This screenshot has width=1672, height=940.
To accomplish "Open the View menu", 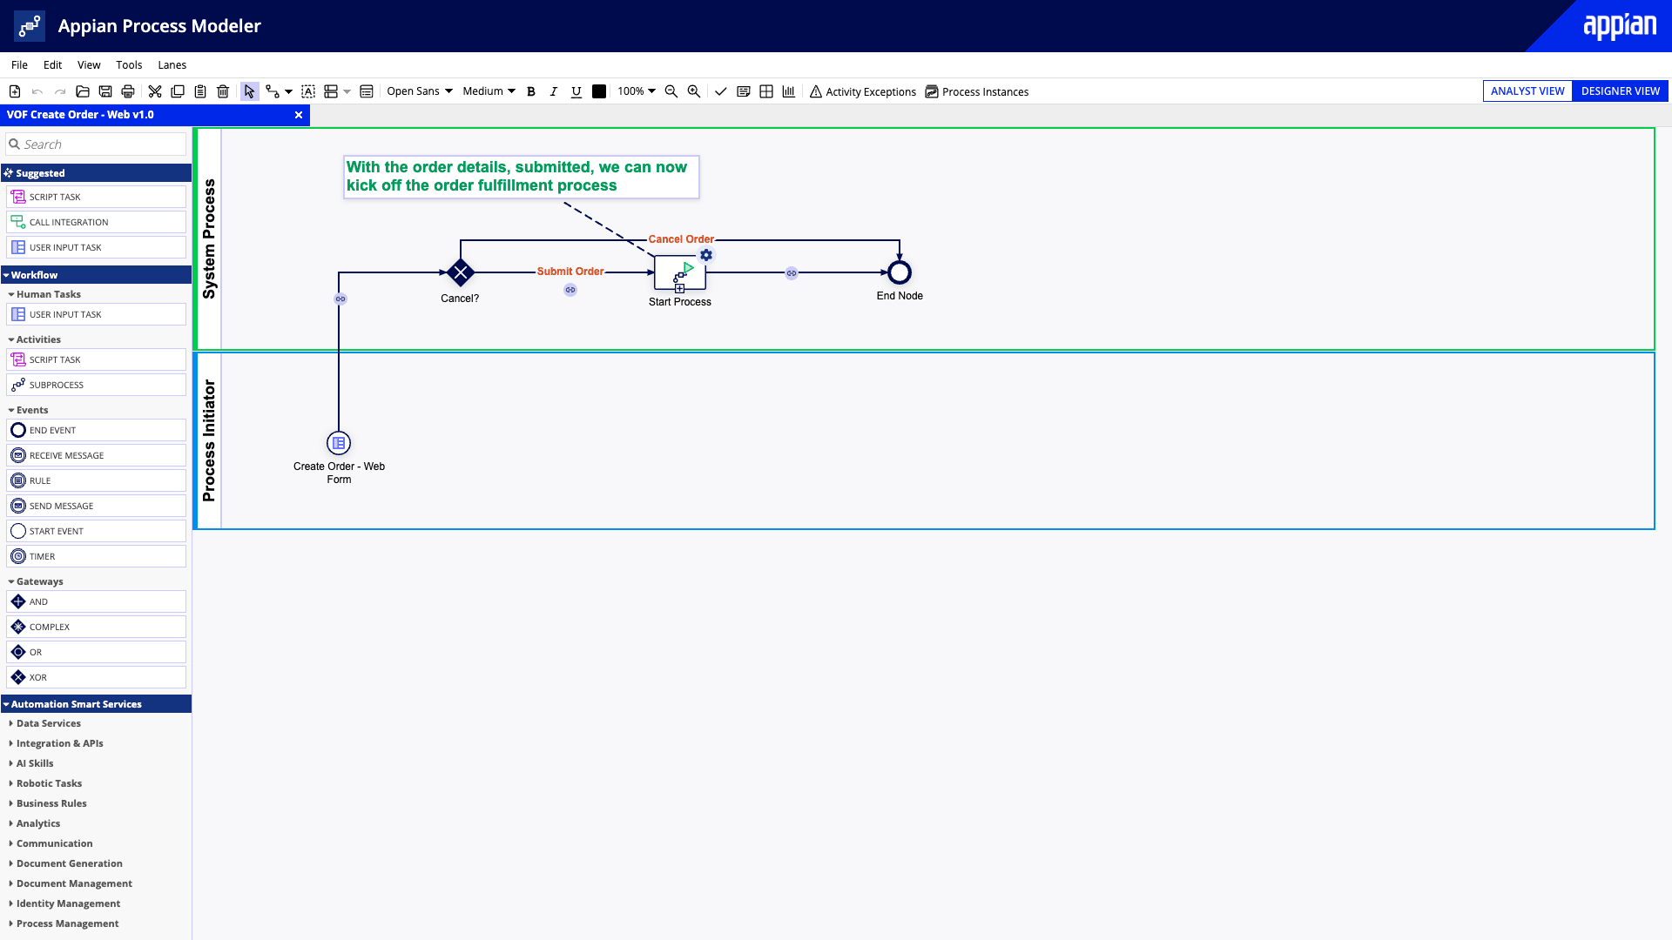I will click(89, 65).
